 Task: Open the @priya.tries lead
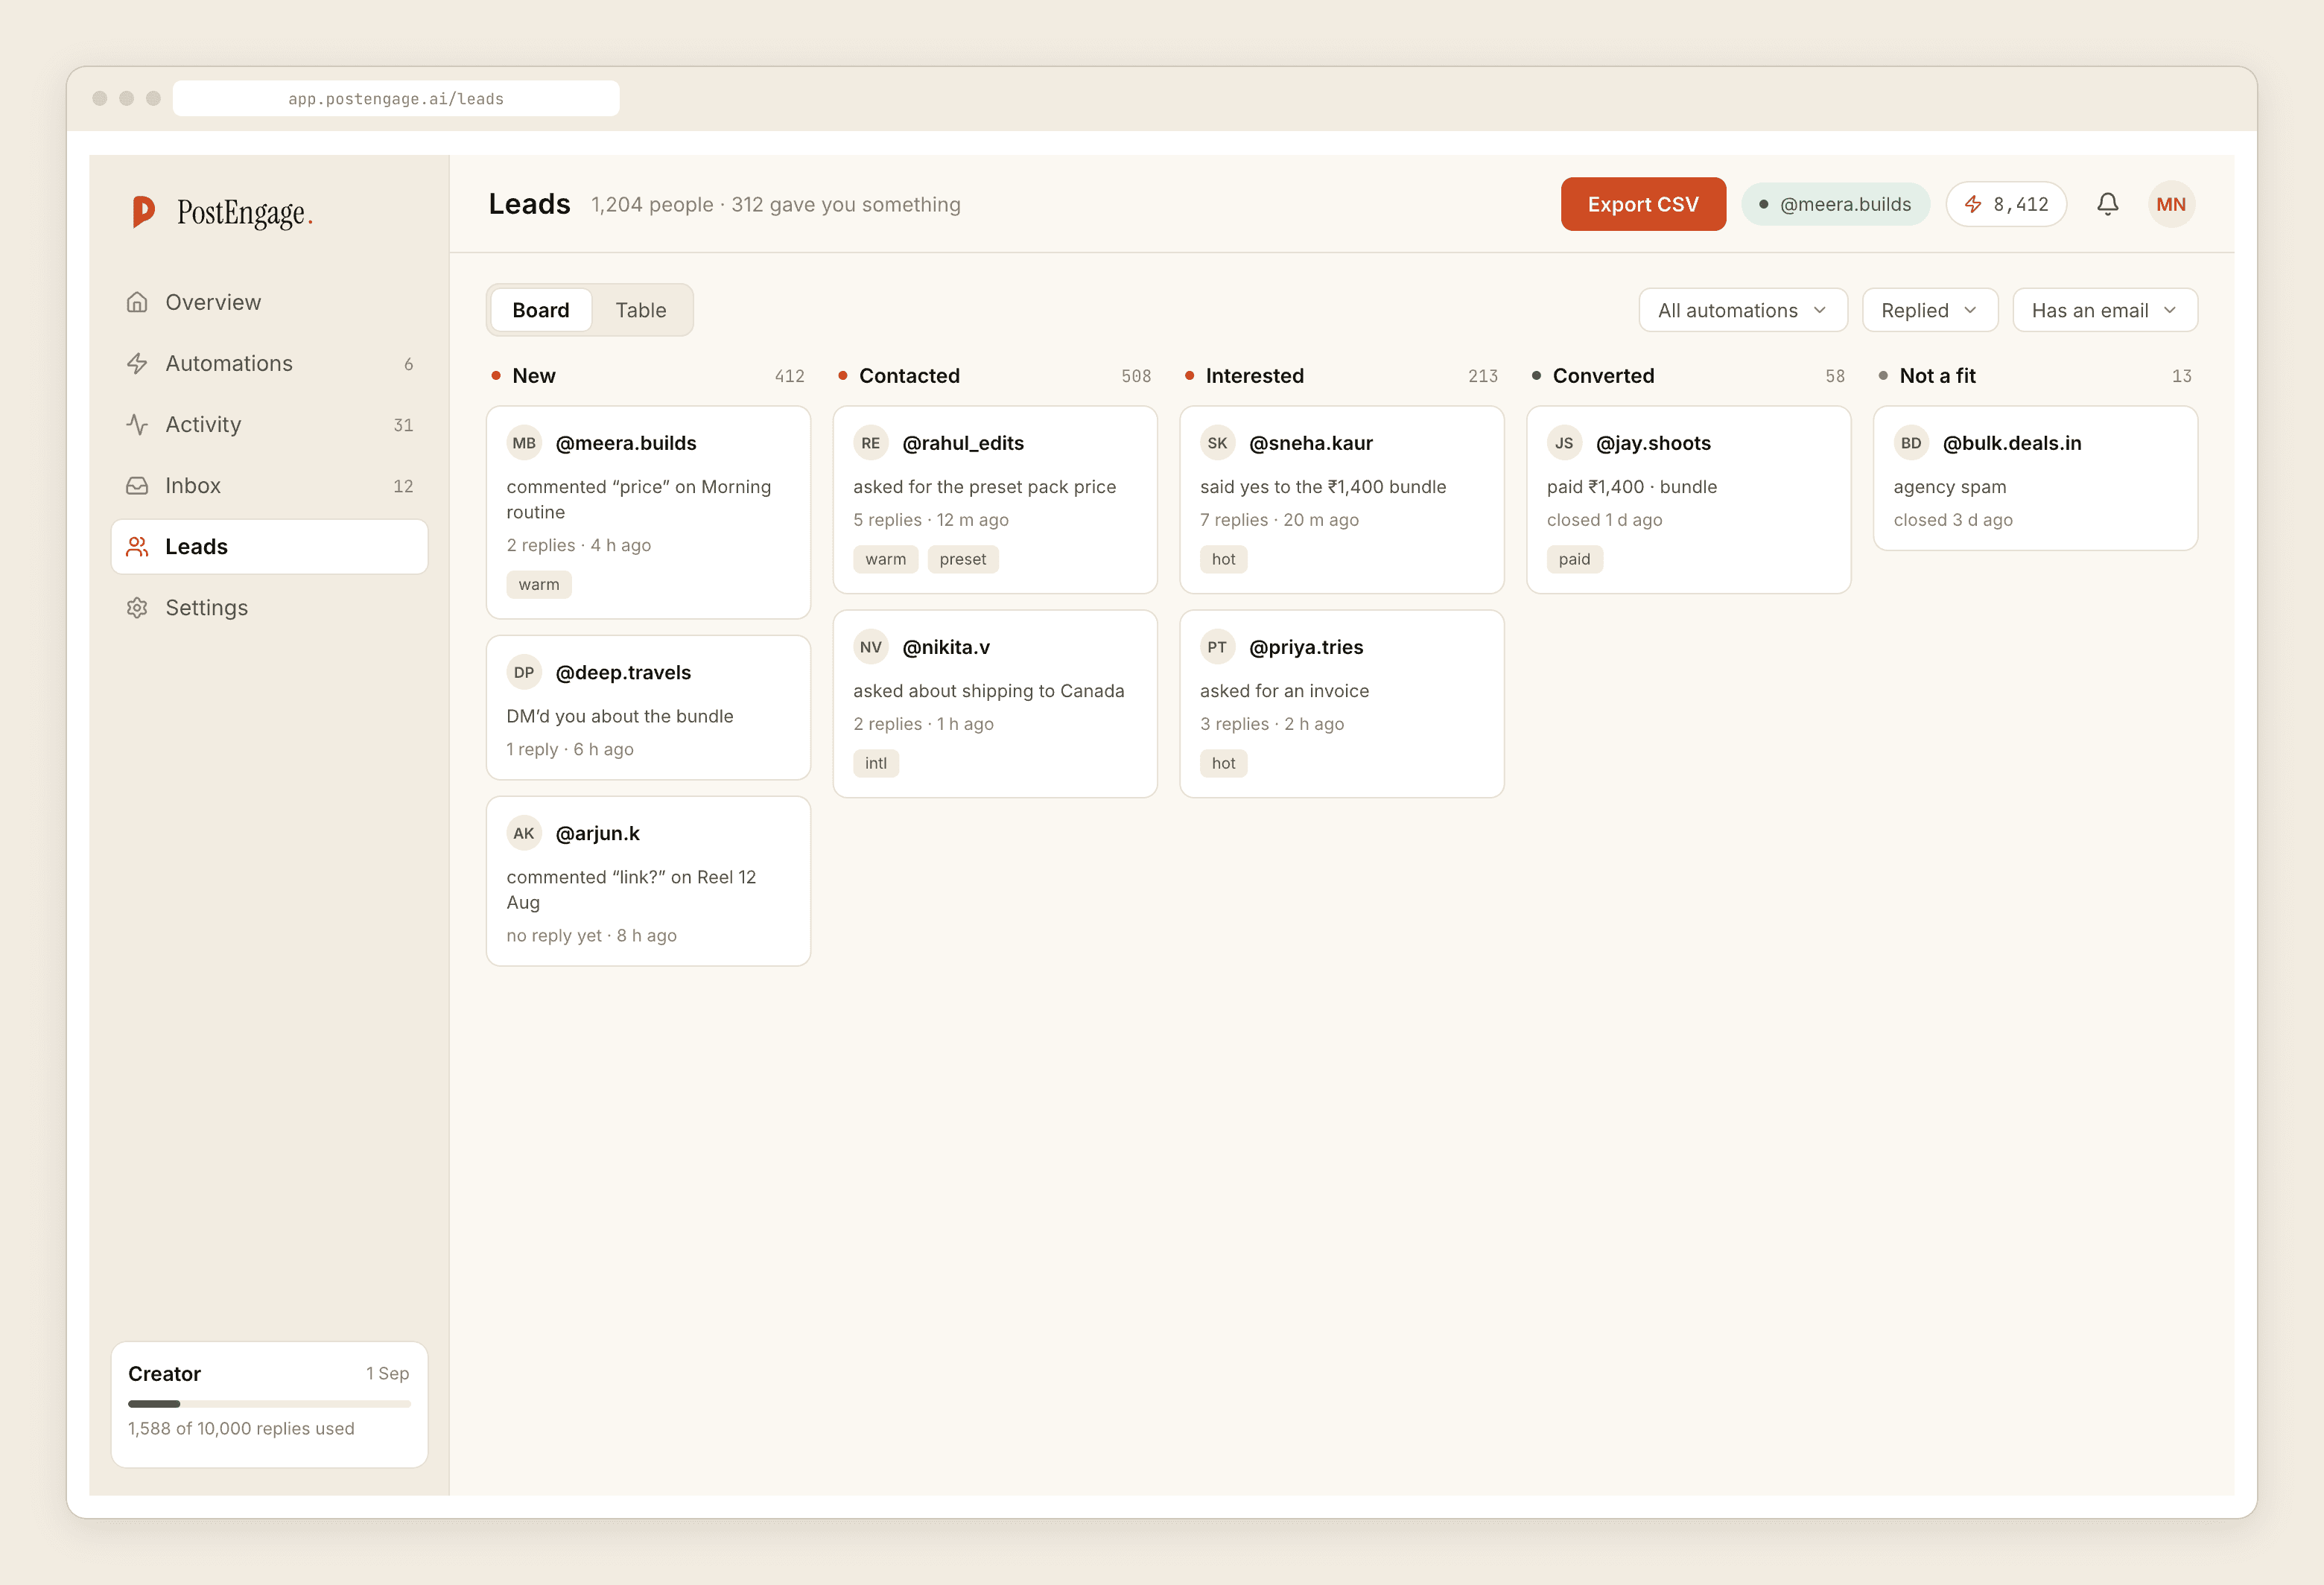(1342, 703)
